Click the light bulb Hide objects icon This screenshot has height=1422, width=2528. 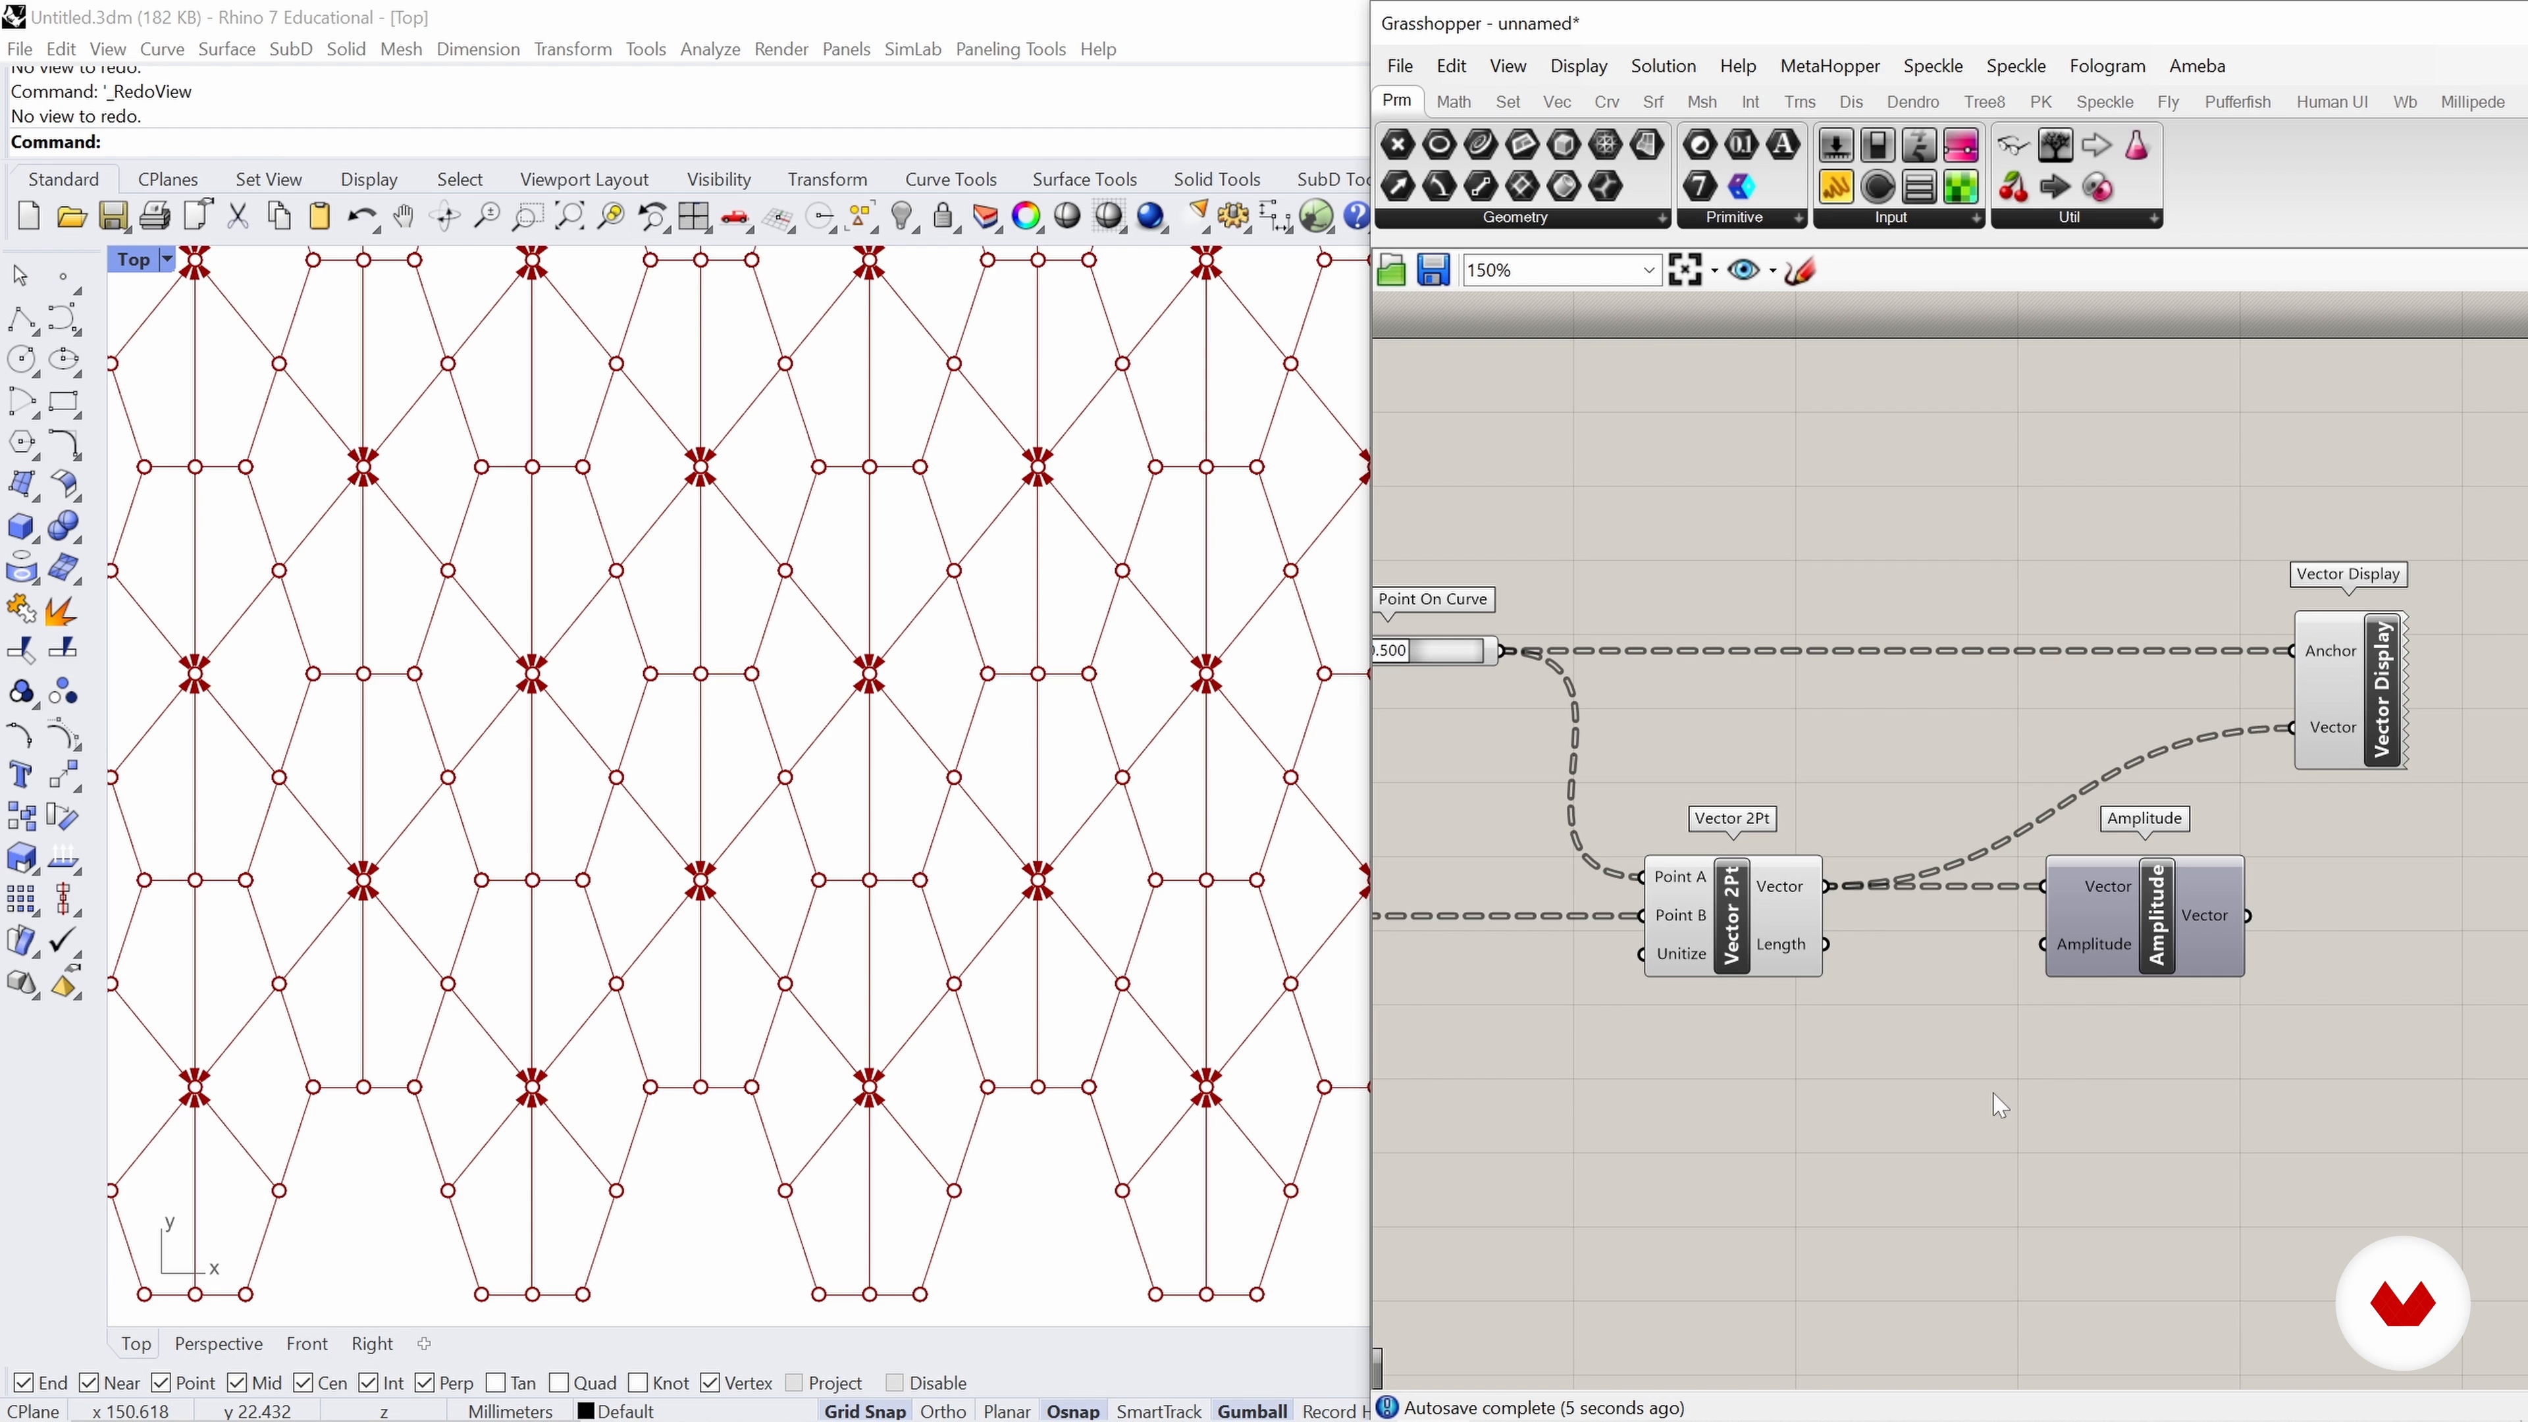(901, 216)
